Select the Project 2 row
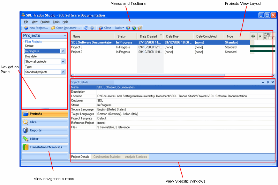This screenshot has width=278, height=185. (x=160, y=52)
